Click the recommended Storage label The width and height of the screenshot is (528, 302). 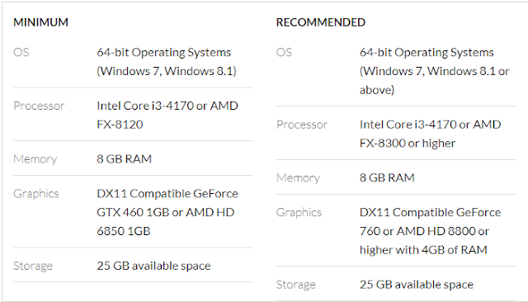click(295, 285)
